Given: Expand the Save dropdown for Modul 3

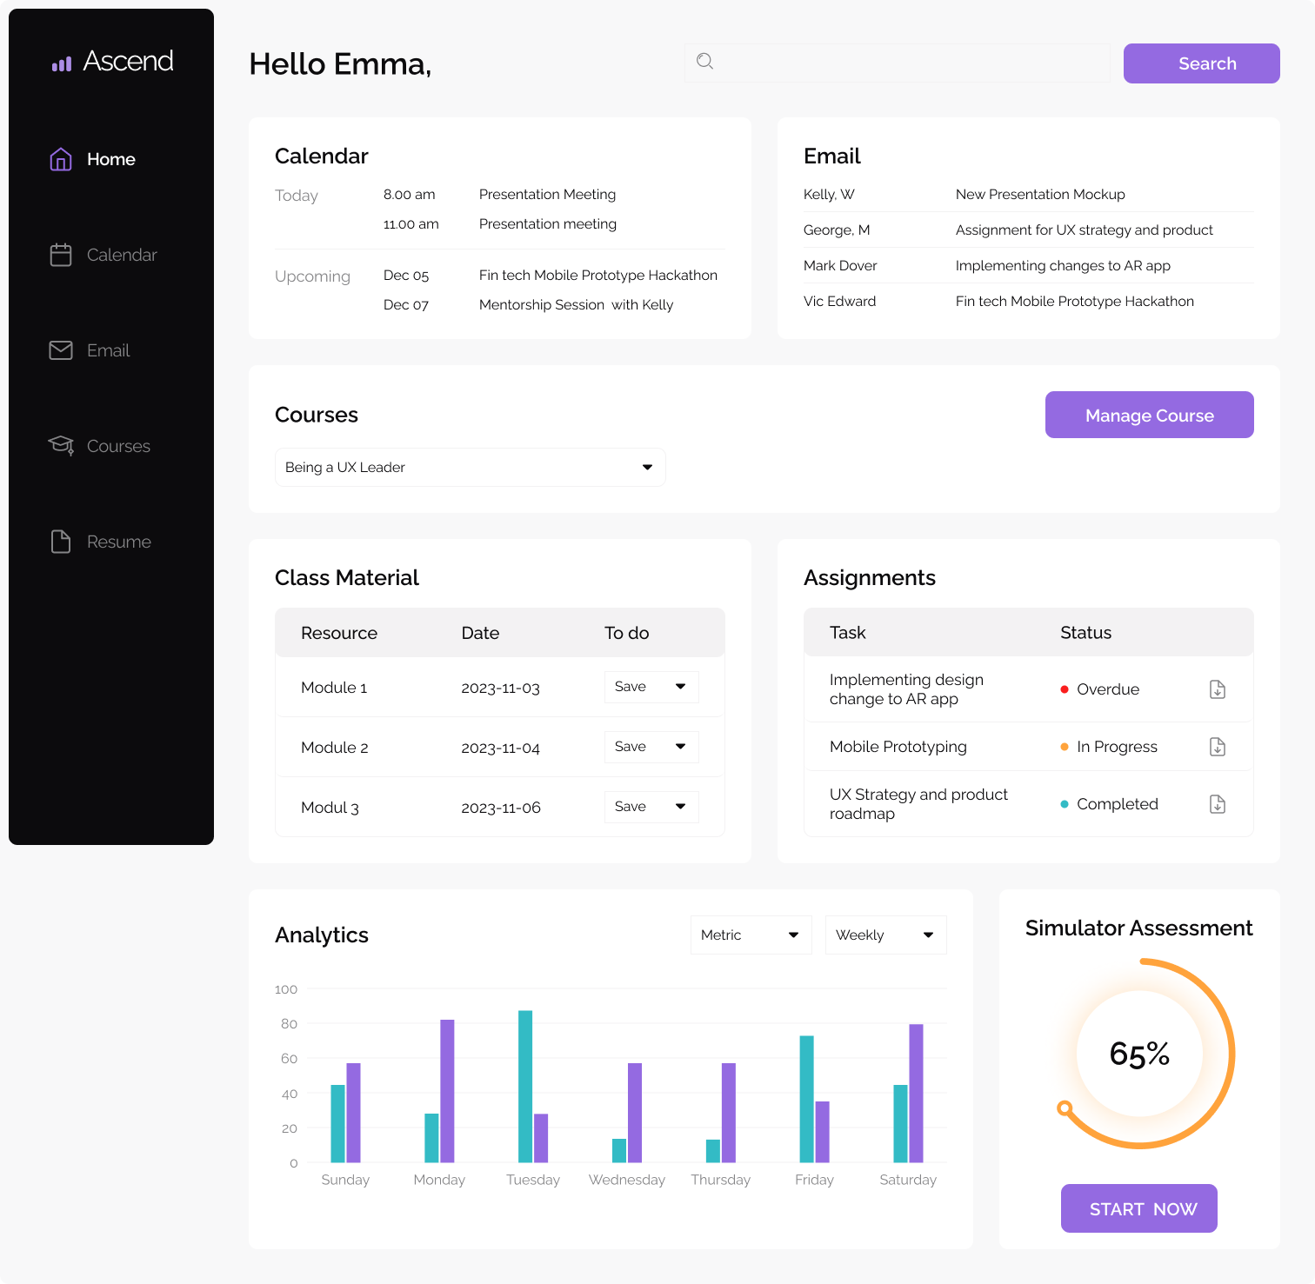Looking at the screenshot, I should pyautogui.click(x=651, y=807).
